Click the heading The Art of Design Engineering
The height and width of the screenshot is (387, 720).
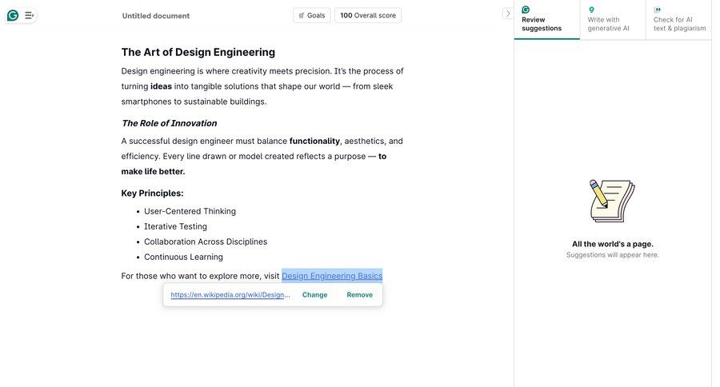tap(198, 52)
